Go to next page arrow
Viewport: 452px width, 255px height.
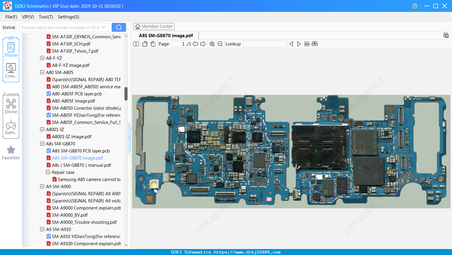coord(203,44)
